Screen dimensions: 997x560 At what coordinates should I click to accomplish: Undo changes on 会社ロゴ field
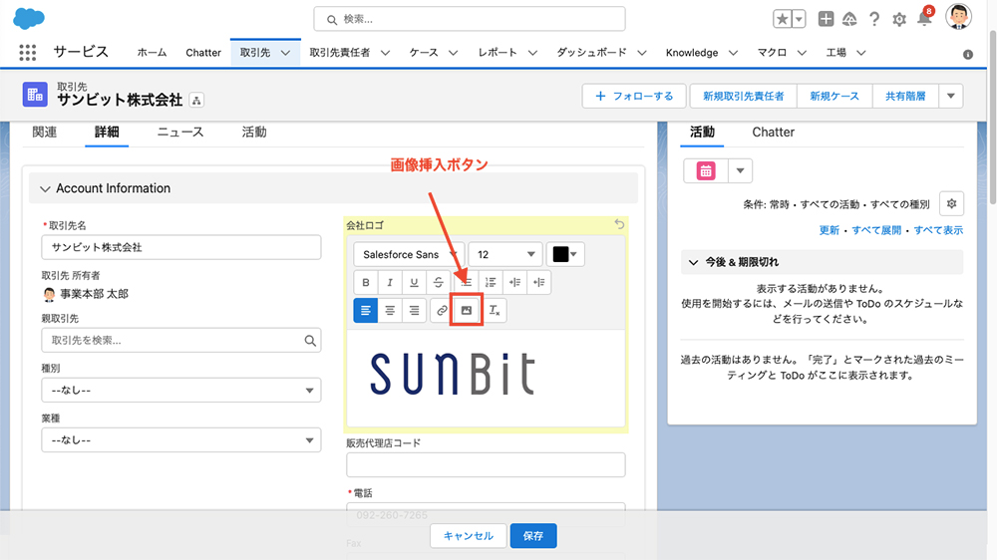619,224
